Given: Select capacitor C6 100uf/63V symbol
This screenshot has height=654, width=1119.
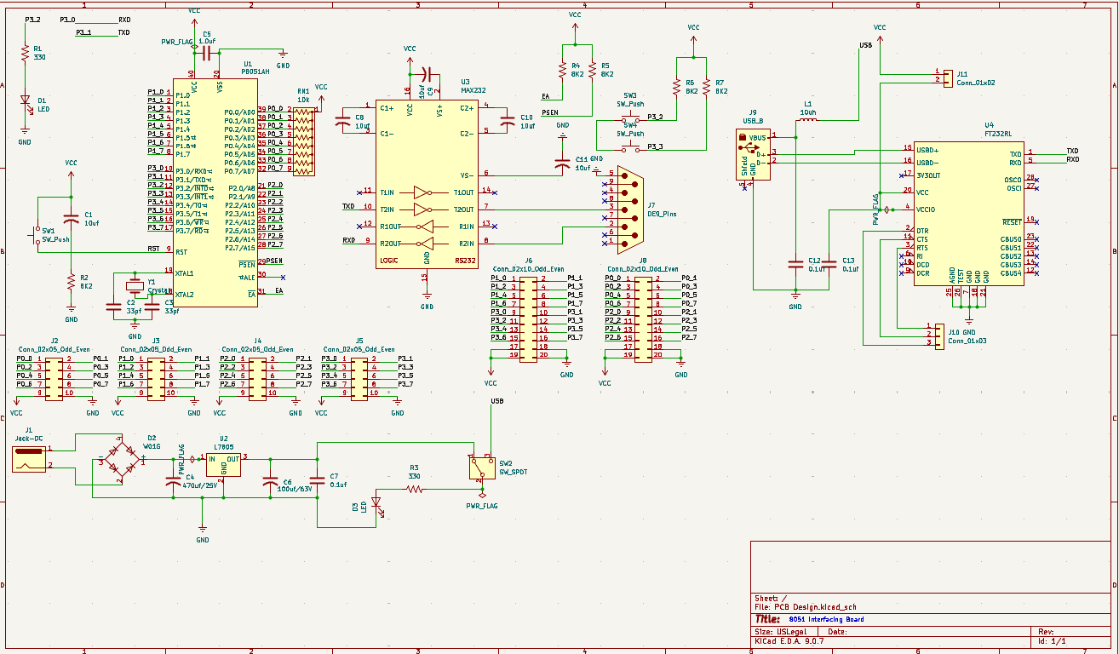Looking at the screenshot, I should [271, 481].
